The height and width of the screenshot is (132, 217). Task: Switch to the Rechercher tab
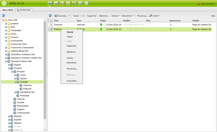pos(24,10)
